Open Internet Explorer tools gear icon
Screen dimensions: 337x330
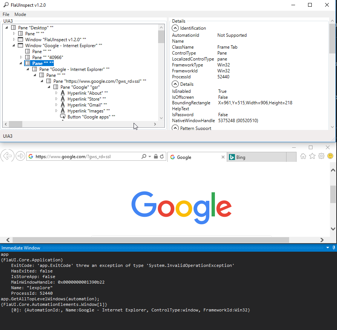pos(321,156)
